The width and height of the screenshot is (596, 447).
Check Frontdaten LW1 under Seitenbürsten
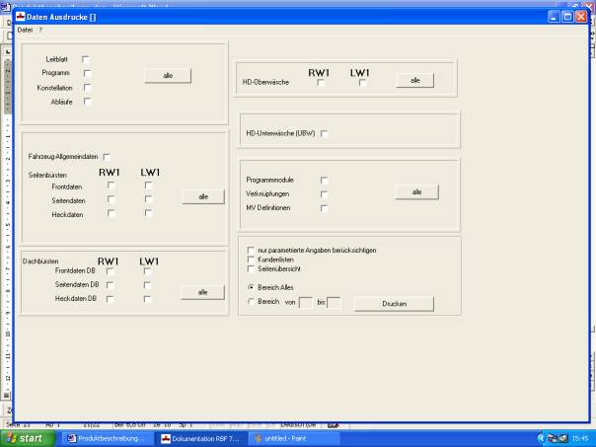[x=149, y=186]
